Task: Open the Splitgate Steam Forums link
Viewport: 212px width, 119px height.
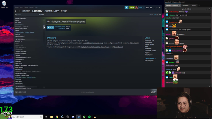Action: tap(95, 47)
